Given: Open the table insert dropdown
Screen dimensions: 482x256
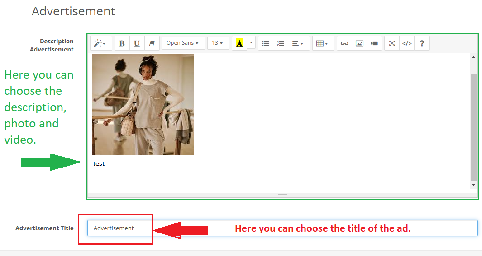Looking at the screenshot, I should coord(322,43).
